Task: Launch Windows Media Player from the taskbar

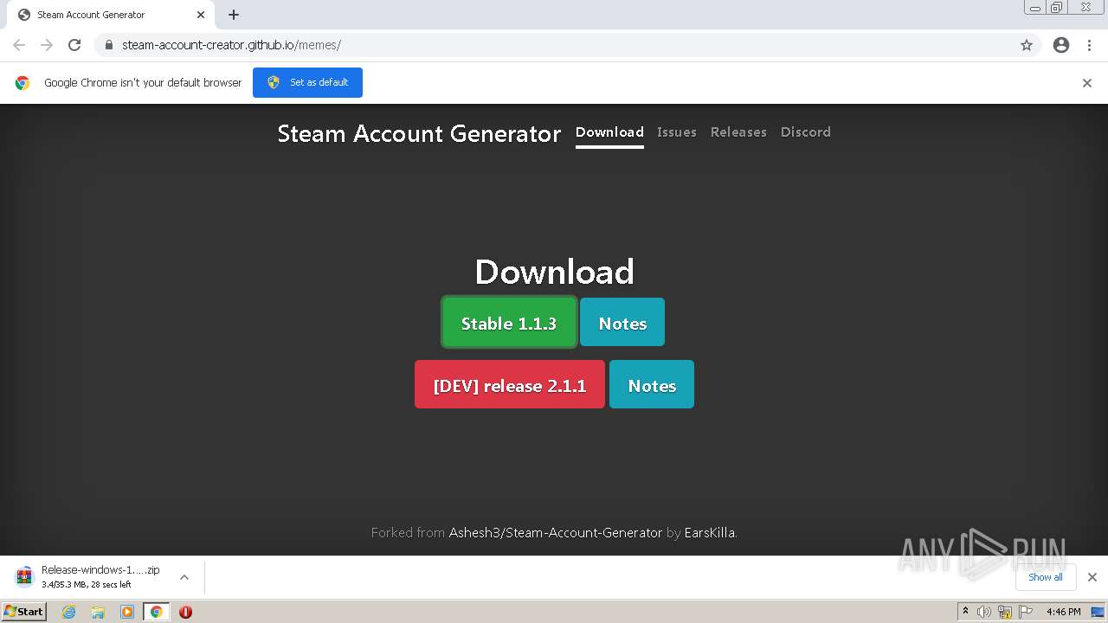Action: pos(127,612)
